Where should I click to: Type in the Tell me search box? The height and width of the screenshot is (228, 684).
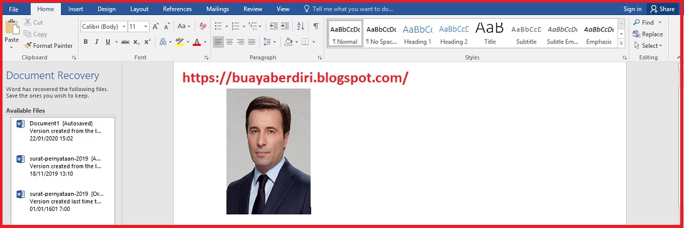click(x=353, y=9)
